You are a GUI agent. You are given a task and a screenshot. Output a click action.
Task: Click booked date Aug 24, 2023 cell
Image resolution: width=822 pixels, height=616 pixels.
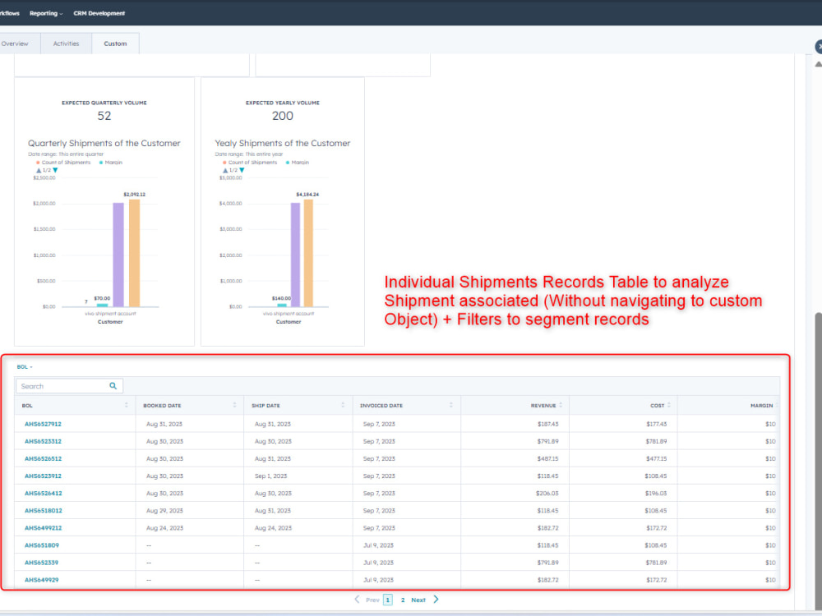pyautogui.click(x=164, y=528)
